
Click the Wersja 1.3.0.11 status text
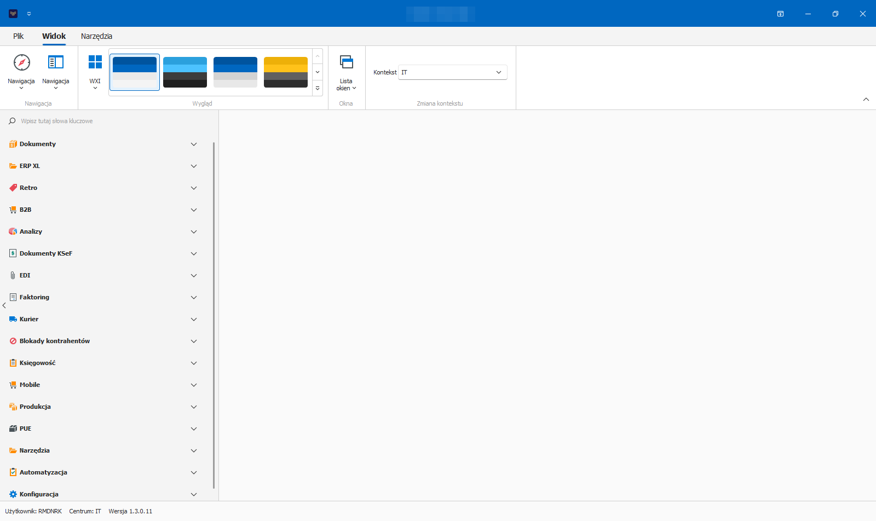tap(130, 511)
